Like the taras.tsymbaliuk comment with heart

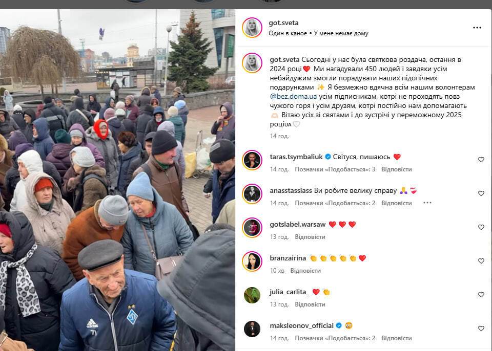tap(481, 160)
